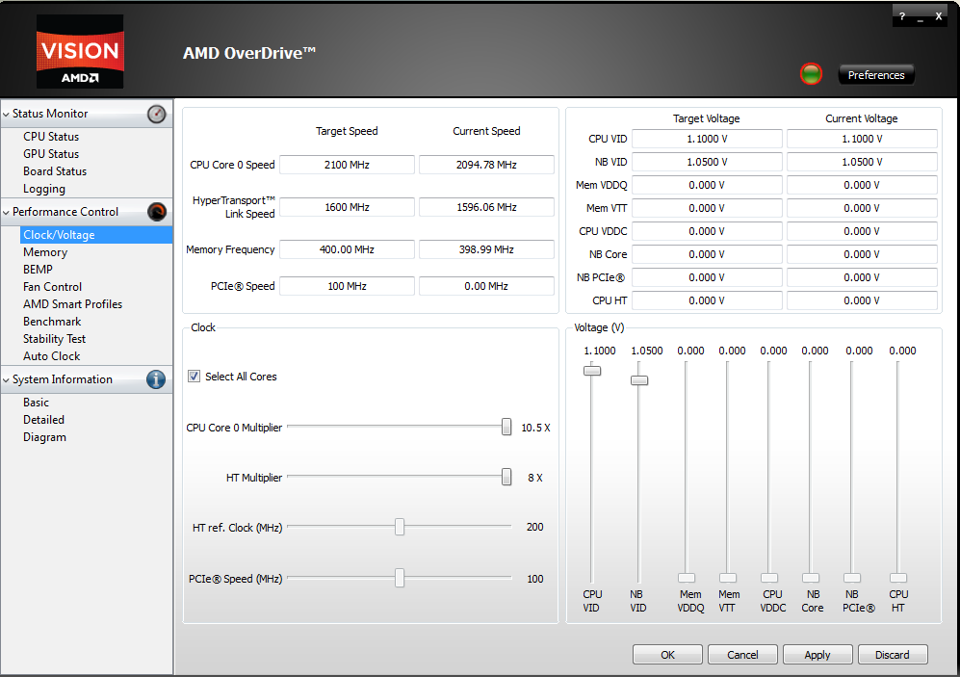Viewport: 960px width, 677px height.
Task: Click the CPU VID voltage slider handle
Action: tap(592, 371)
